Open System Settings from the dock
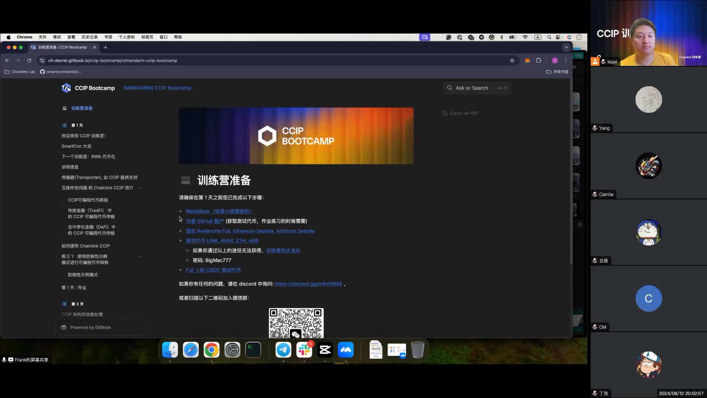Screen dimensions: 707x398 click(x=232, y=350)
